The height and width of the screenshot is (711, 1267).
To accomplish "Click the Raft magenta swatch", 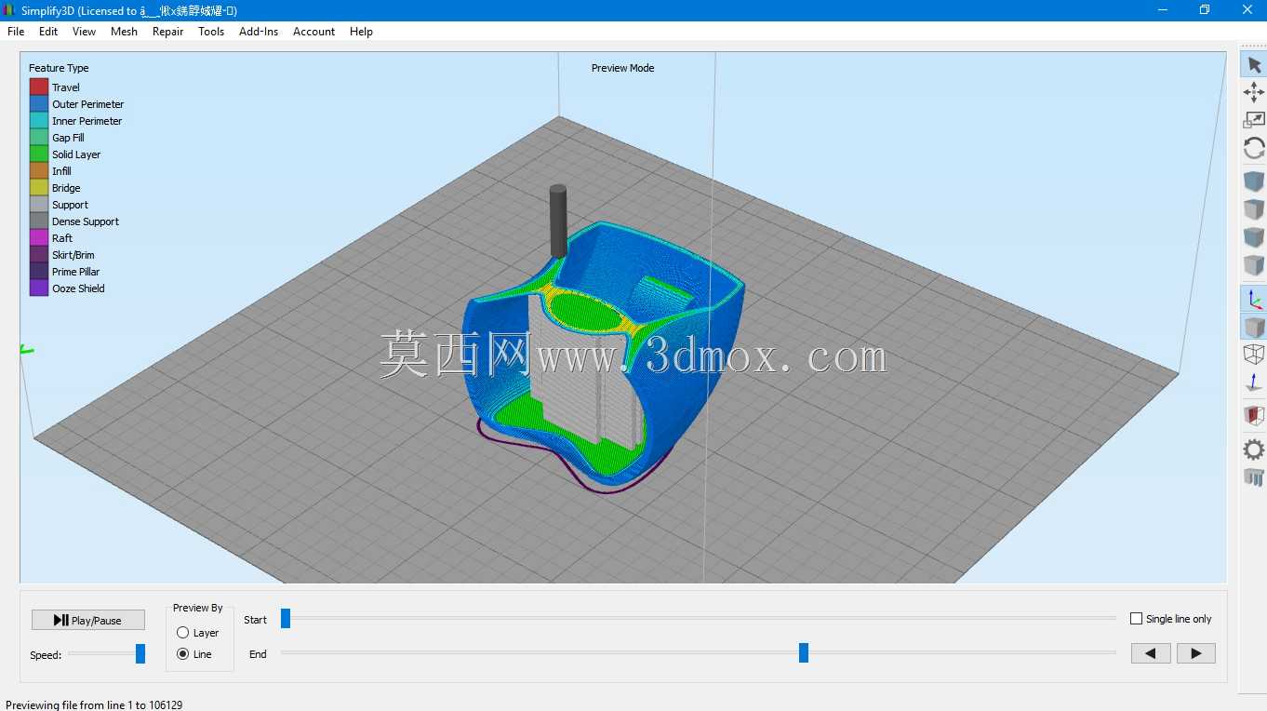I will click(38, 237).
